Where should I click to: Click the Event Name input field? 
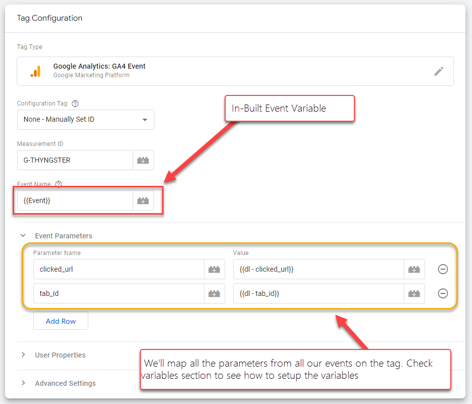[x=75, y=200]
